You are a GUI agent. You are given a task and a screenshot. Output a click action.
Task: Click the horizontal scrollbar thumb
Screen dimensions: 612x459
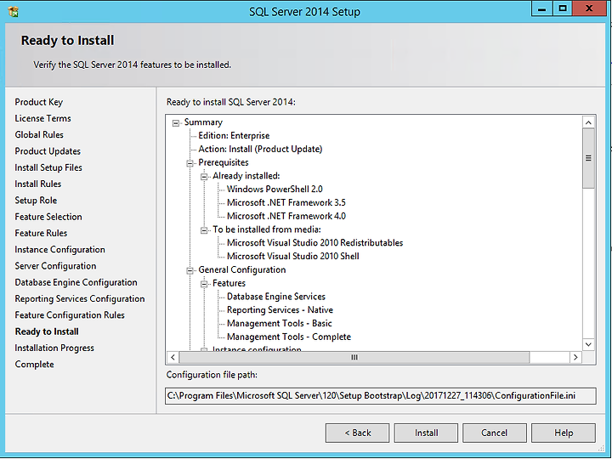(354, 357)
